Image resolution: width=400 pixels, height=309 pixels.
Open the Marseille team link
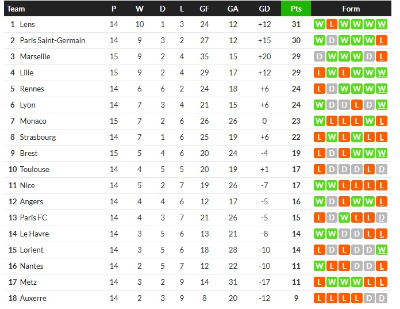click(x=35, y=57)
